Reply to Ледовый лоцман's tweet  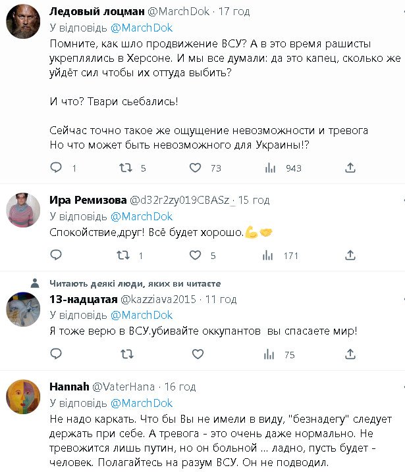click(56, 168)
